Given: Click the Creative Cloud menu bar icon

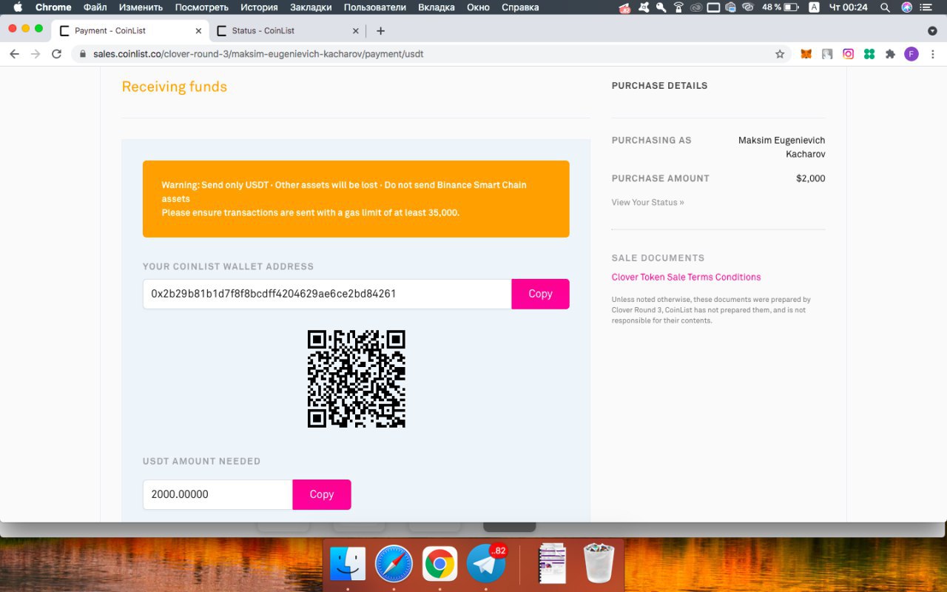Looking at the screenshot, I should click(695, 7).
